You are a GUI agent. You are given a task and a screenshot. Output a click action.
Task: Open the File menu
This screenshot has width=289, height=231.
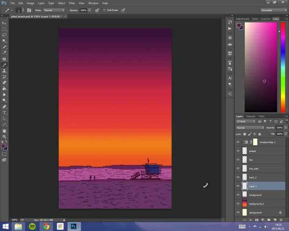pyautogui.click(x=13, y=3)
